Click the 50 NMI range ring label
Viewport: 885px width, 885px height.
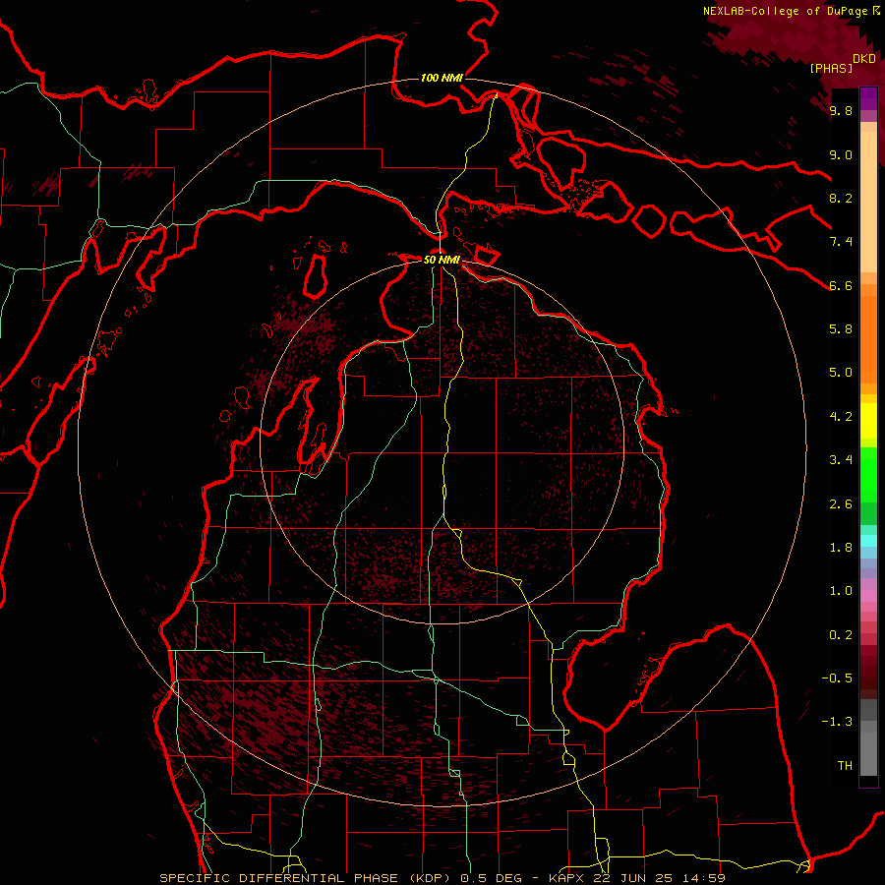[442, 260]
